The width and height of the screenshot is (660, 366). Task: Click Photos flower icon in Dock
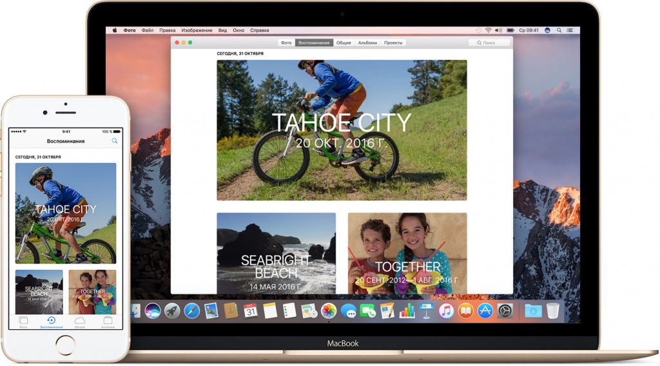[329, 311]
